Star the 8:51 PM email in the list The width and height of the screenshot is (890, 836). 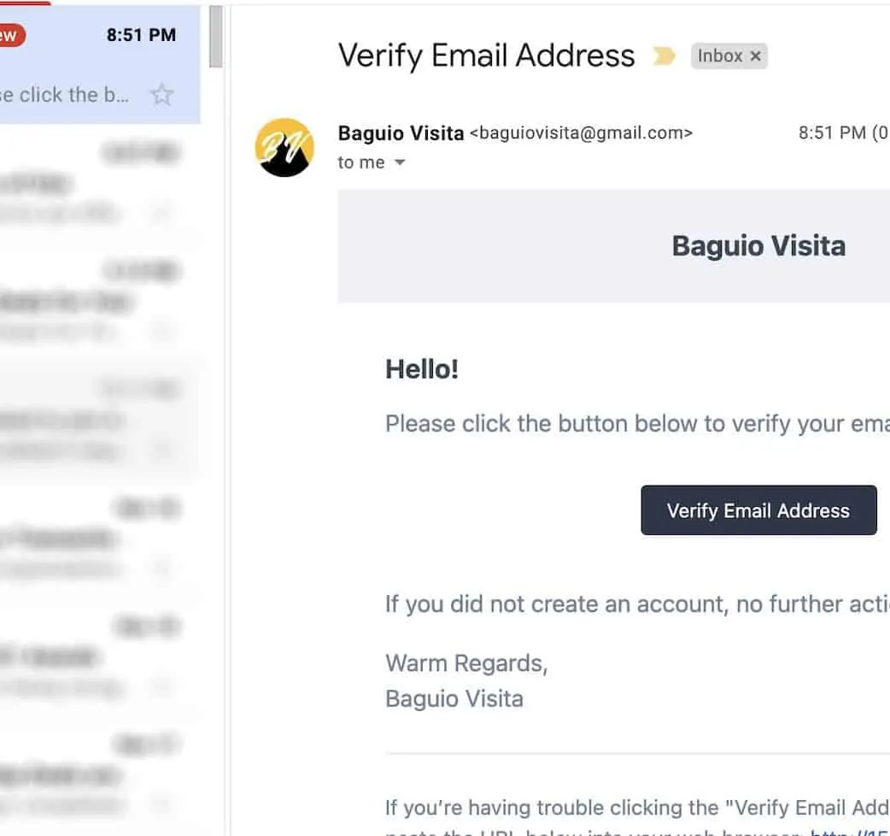161,95
